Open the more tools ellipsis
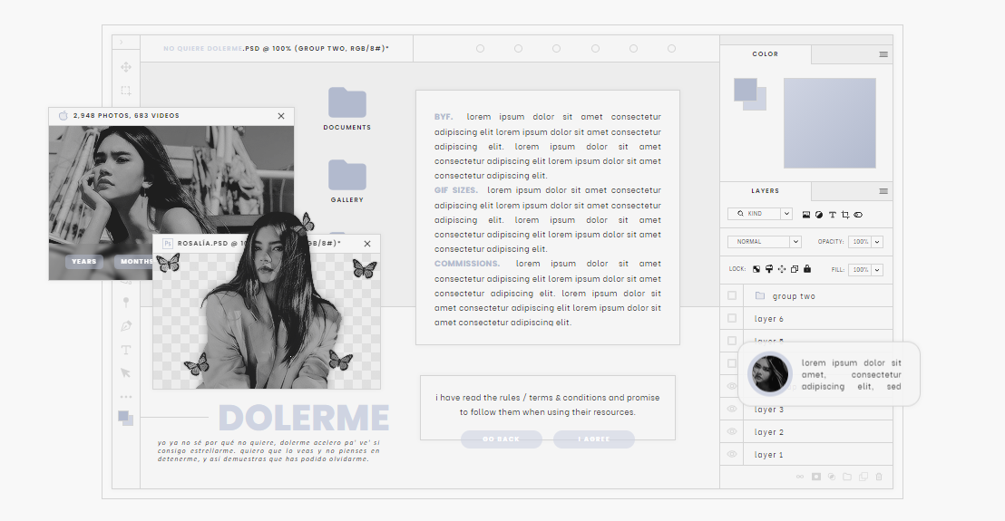The image size is (1005, 521). click(126, 397)
